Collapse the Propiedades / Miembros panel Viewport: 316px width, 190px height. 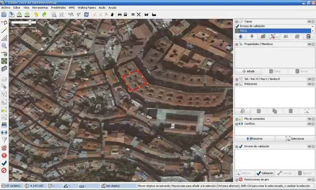point(237,44)
